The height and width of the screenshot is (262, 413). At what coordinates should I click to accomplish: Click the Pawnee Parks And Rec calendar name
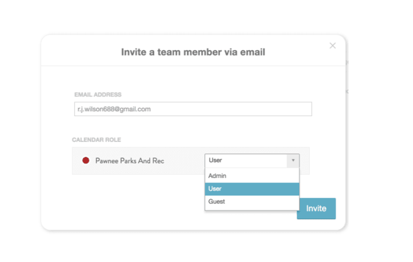click(x=129, y=161)
